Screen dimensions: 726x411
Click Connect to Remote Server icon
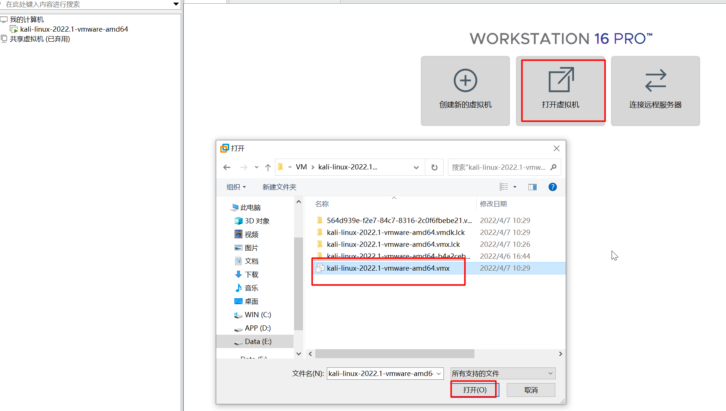click(x=655, y=80)
